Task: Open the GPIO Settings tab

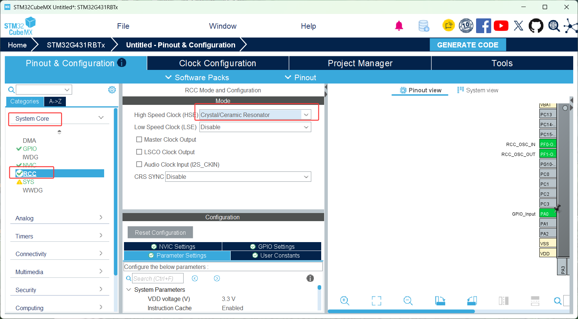Action: point(272,247)
